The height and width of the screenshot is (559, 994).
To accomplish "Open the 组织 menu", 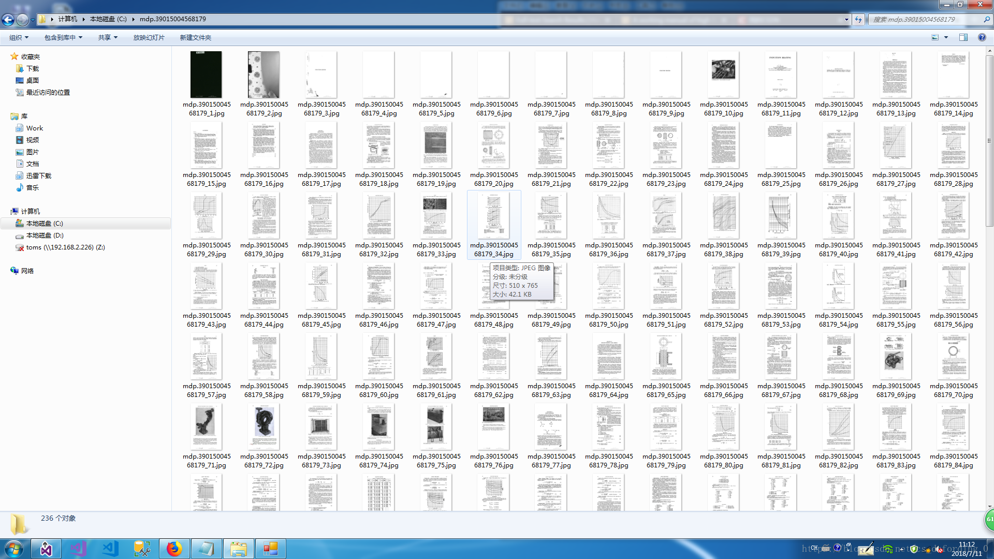I will coord(19,37).
